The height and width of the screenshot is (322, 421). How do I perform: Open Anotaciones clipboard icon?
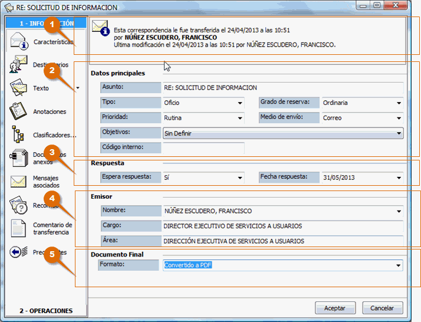pyautogui.click(x=18, y=111)
